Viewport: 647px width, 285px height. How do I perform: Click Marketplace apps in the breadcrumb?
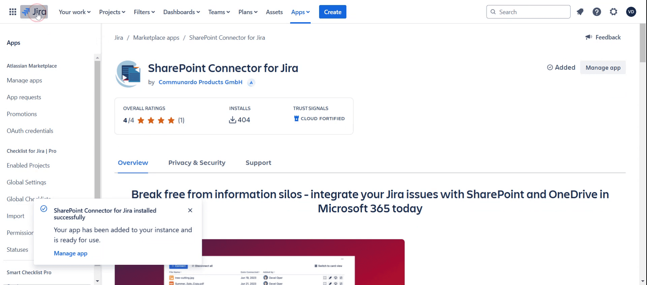pyautogui.click(x=156, y=38)
